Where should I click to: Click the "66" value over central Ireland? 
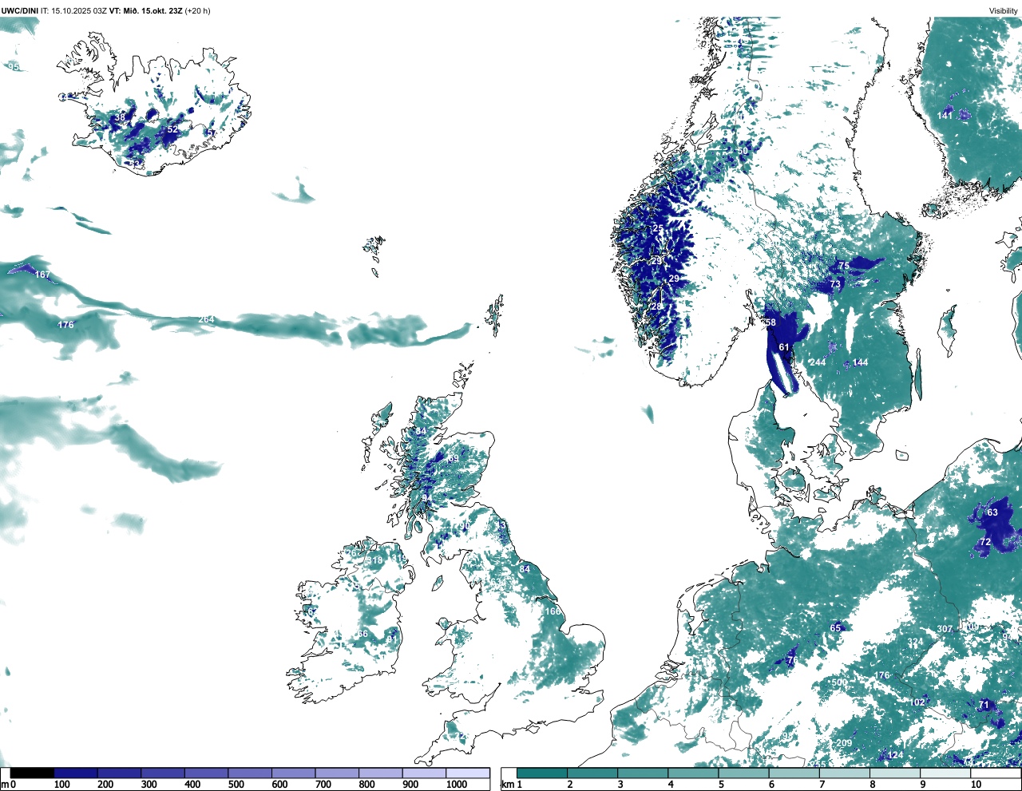(362, 635)
